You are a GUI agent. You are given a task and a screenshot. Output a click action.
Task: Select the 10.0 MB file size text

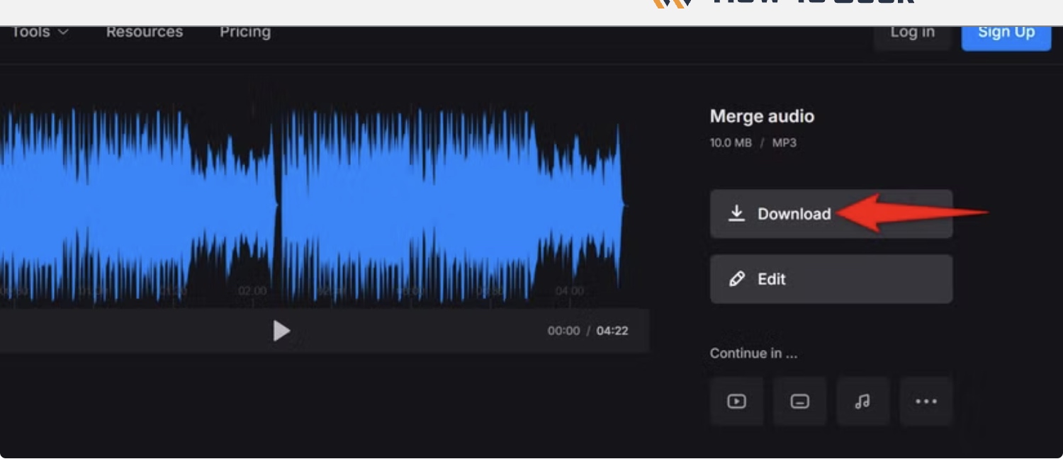click(731, 143)
